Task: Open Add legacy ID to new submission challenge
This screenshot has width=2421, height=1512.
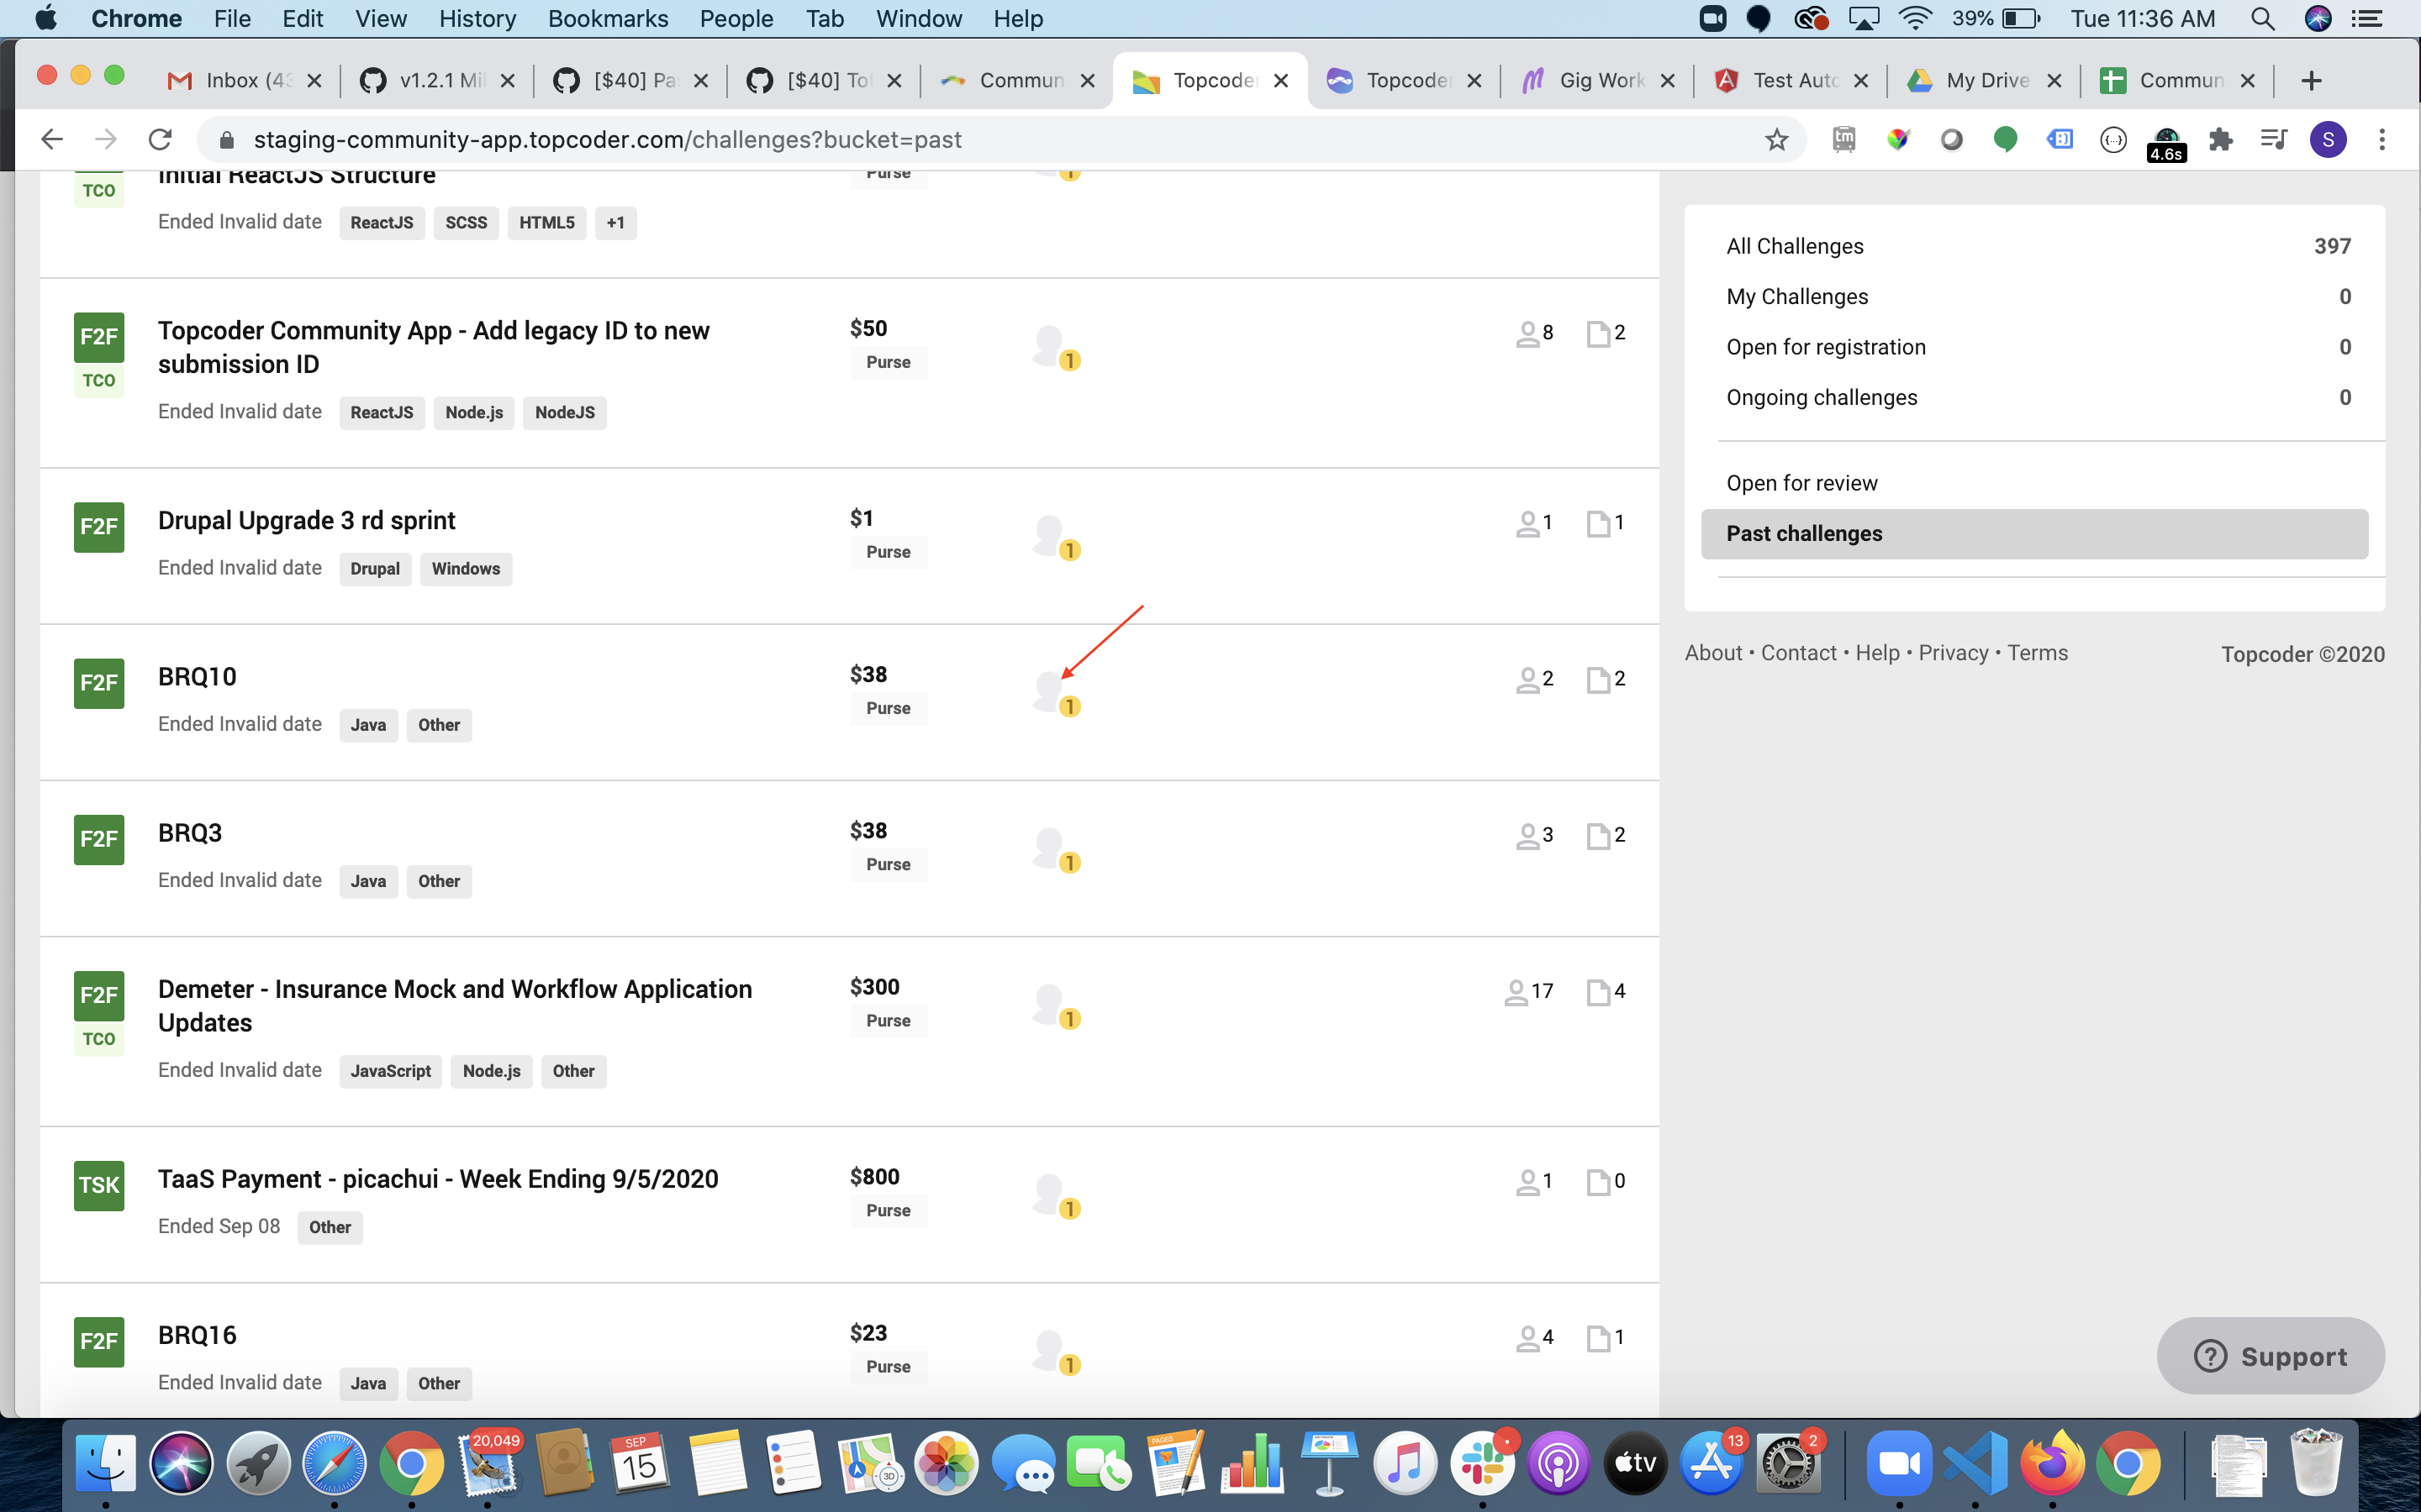Action: tap(433, 347)
